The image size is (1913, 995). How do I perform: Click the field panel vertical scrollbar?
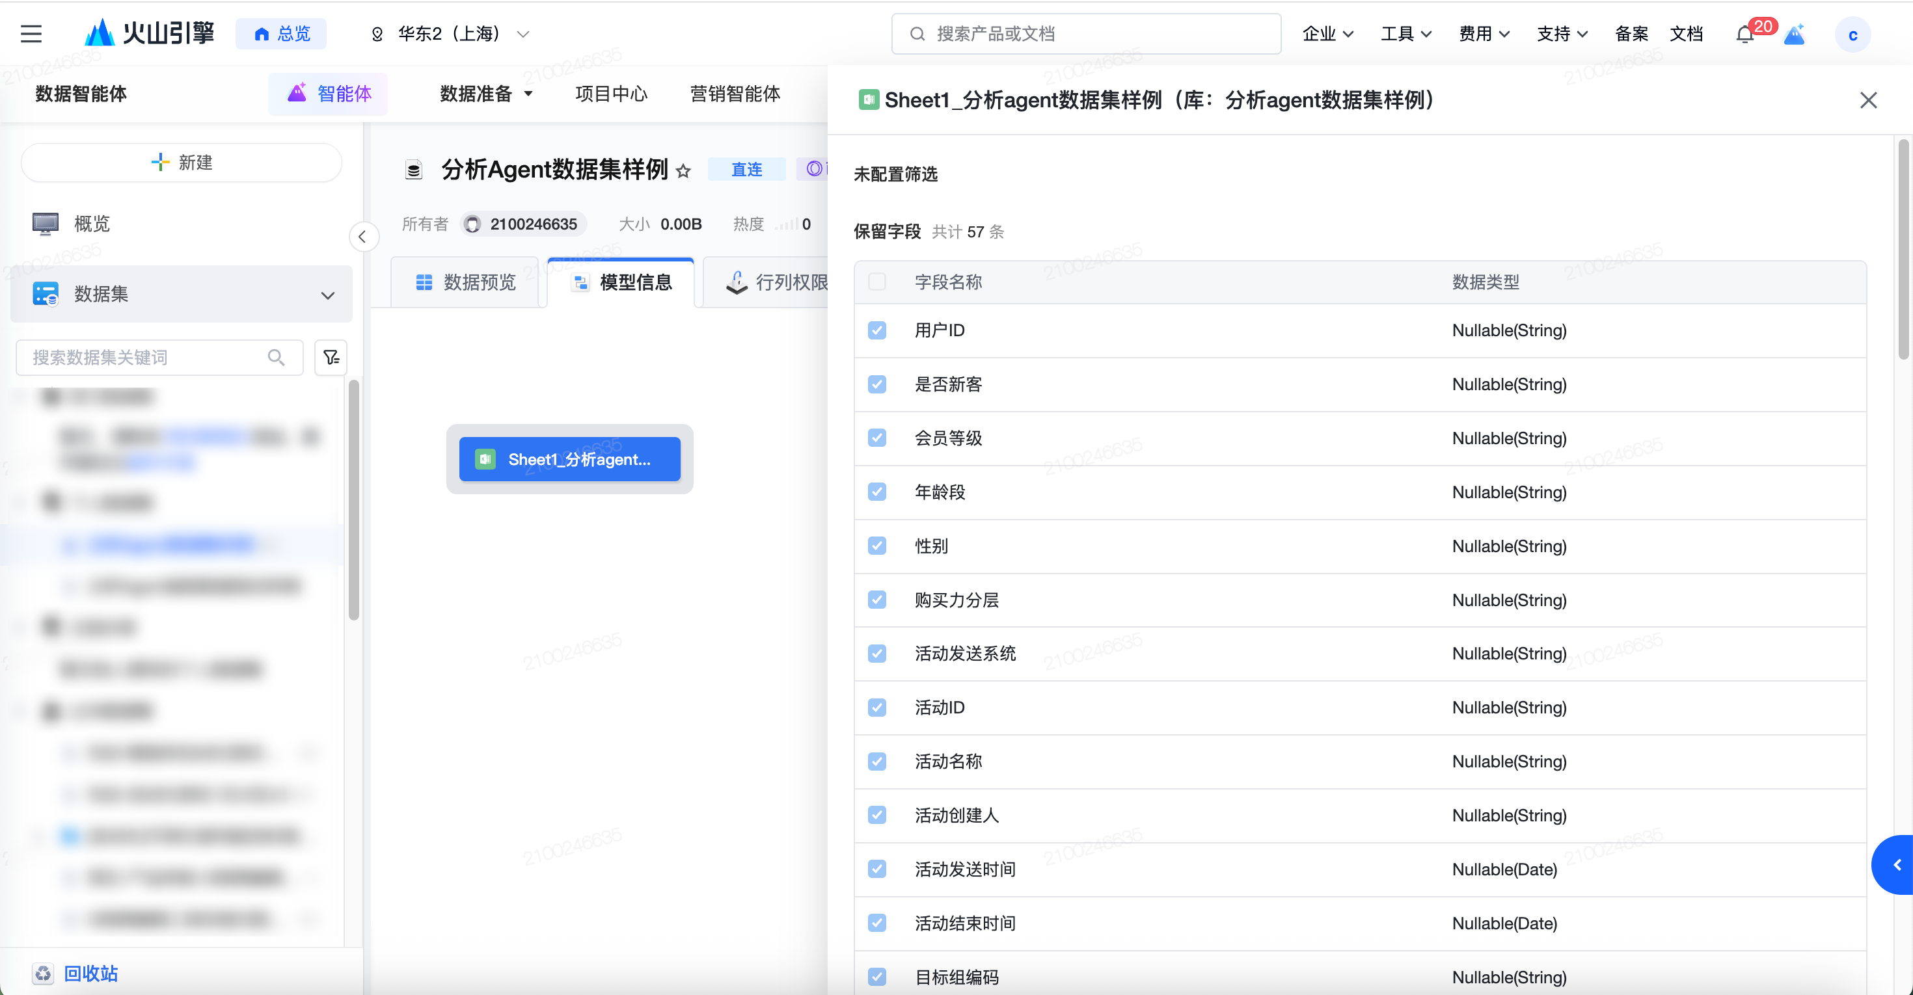[1903, 248]
